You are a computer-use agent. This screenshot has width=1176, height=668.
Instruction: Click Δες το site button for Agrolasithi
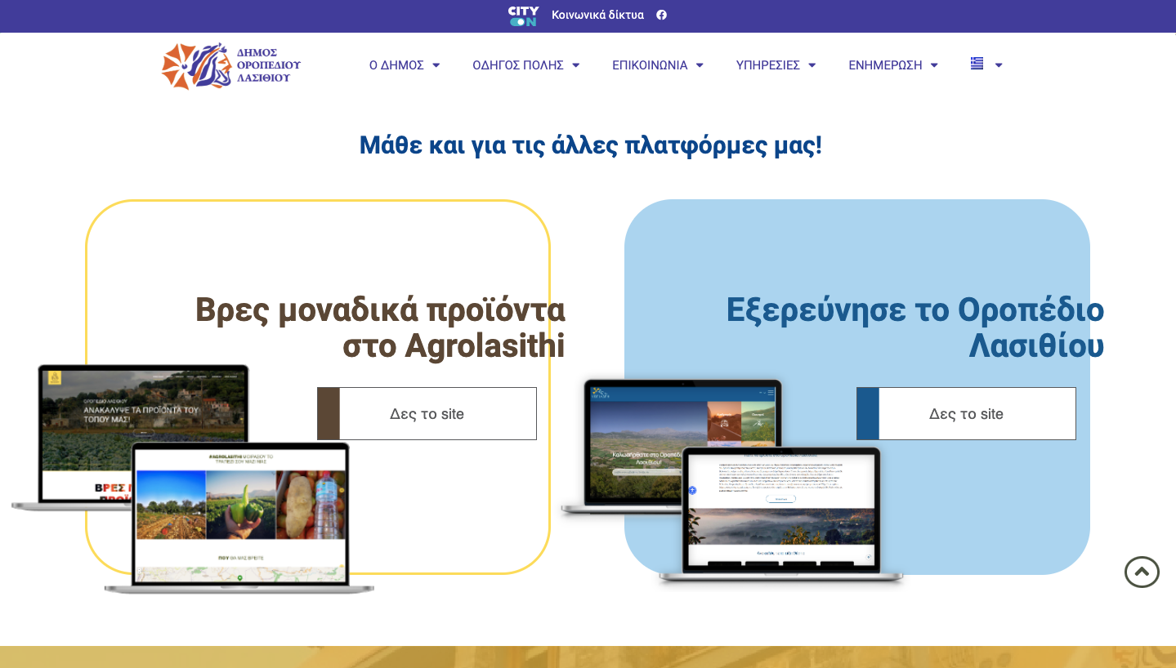[427, 413]
